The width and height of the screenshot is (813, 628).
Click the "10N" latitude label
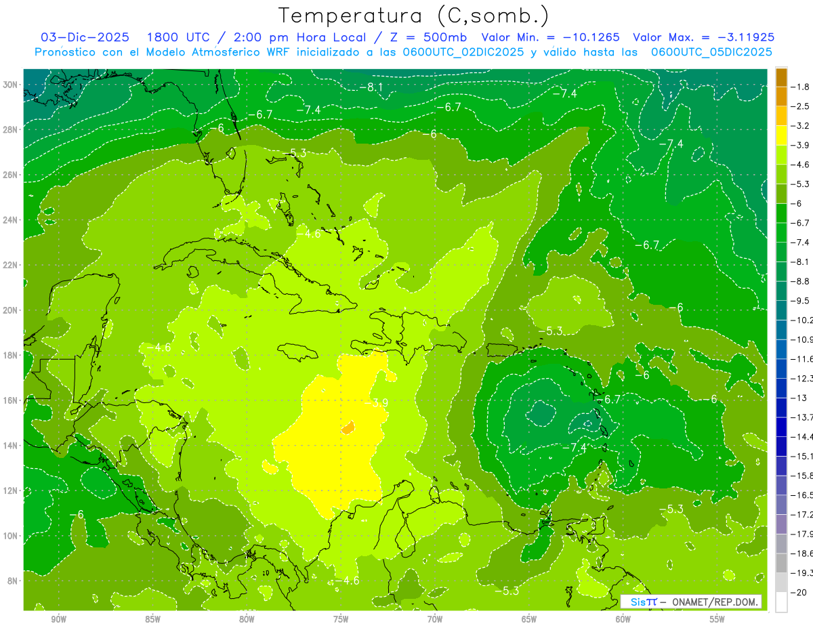point(10,536)
